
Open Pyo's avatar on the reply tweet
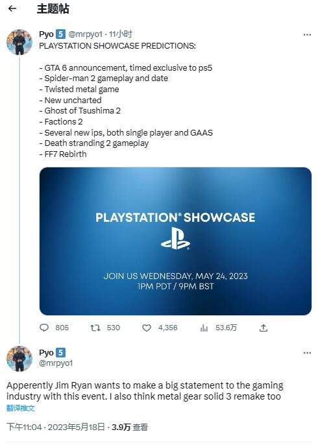click(x=19, y=359)
